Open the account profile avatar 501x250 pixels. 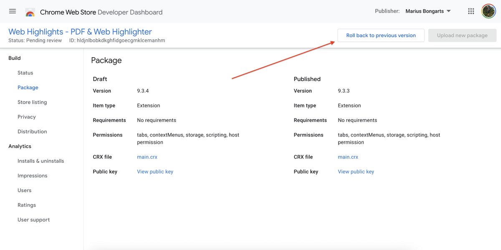pyautogui.click(x=488, y=11)
